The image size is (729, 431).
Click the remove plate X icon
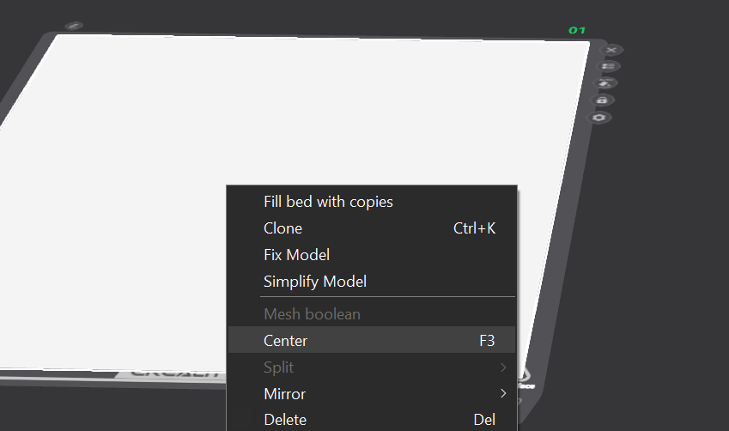612,51
